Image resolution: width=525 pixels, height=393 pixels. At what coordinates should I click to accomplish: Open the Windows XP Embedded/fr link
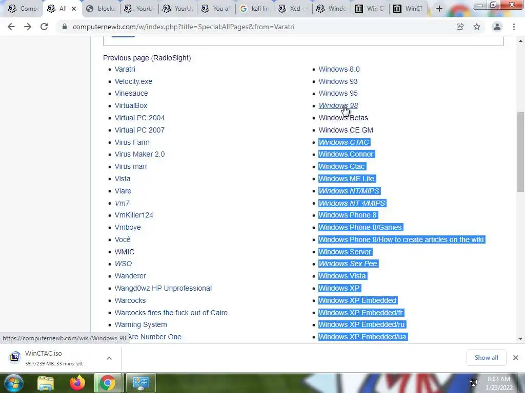361,313
